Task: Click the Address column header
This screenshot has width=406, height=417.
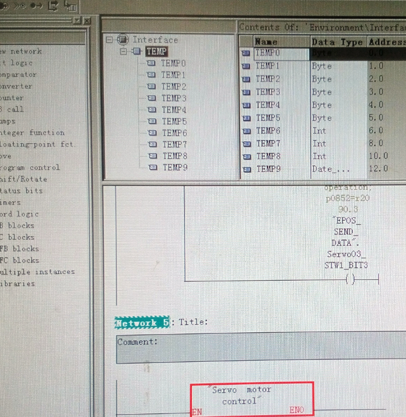Action: [387, 42]
